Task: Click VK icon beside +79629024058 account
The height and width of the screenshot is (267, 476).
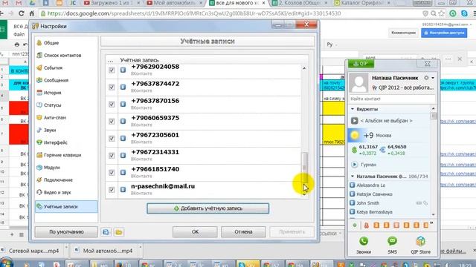Action: [x=123, y=70]
